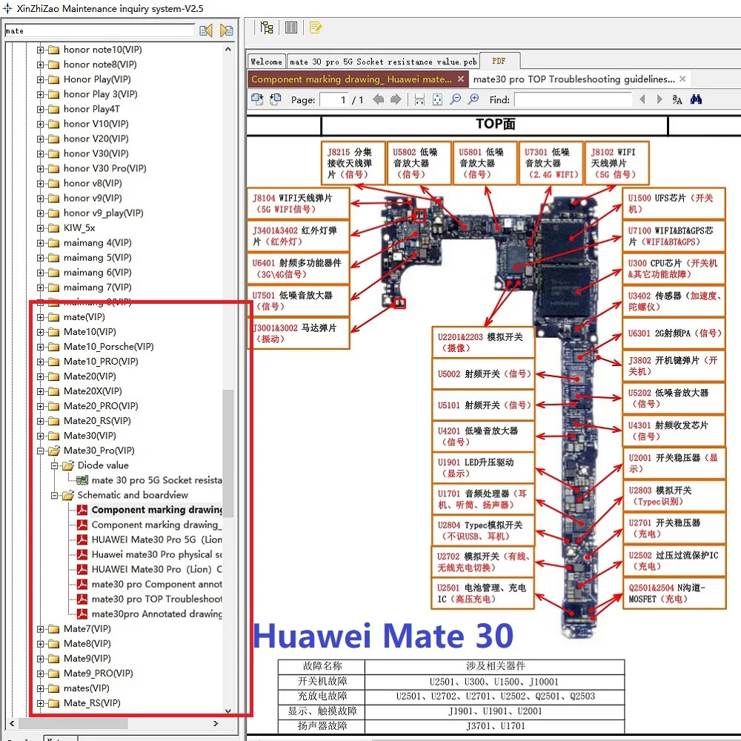Screen dimensions: 741x741
Task: Click the Find text field
Action: click(x=573, y=100)
